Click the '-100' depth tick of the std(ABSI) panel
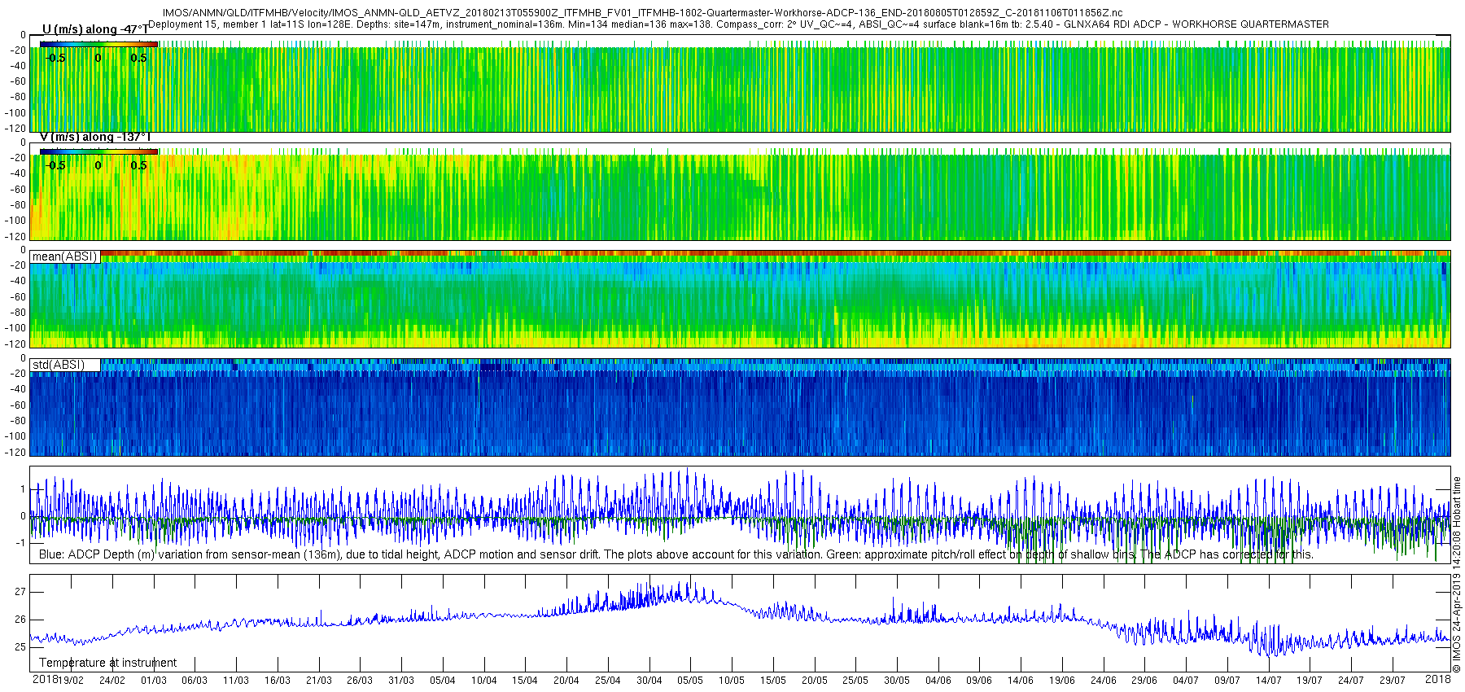 tap(15, 436)
